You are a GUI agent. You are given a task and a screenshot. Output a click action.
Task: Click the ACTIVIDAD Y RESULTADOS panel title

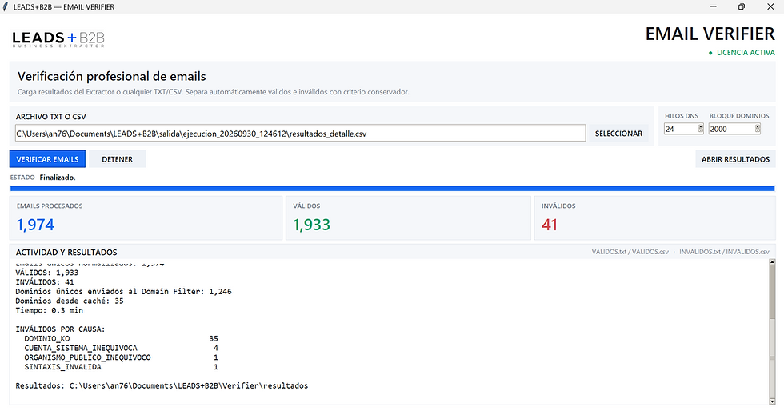[66, 253]
